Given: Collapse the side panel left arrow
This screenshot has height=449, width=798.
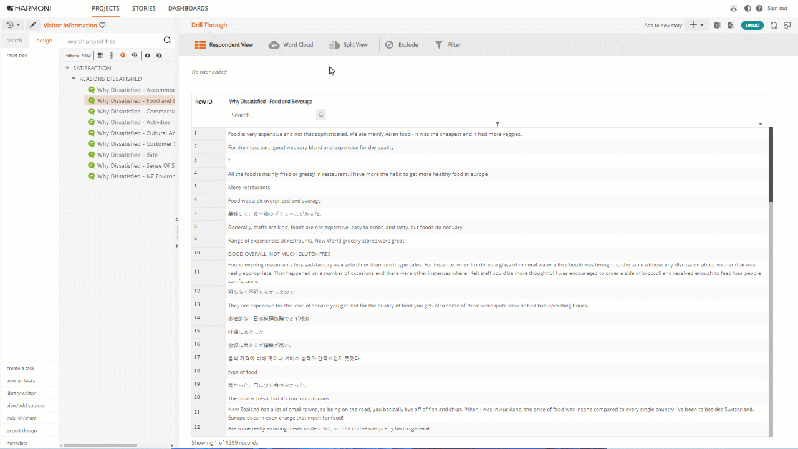Looking at the screenshot, I should (x=176, y=220).
